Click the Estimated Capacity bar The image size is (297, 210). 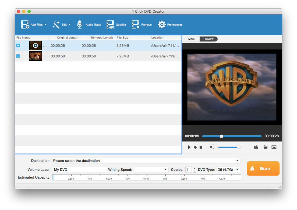[x=147, y=177]
